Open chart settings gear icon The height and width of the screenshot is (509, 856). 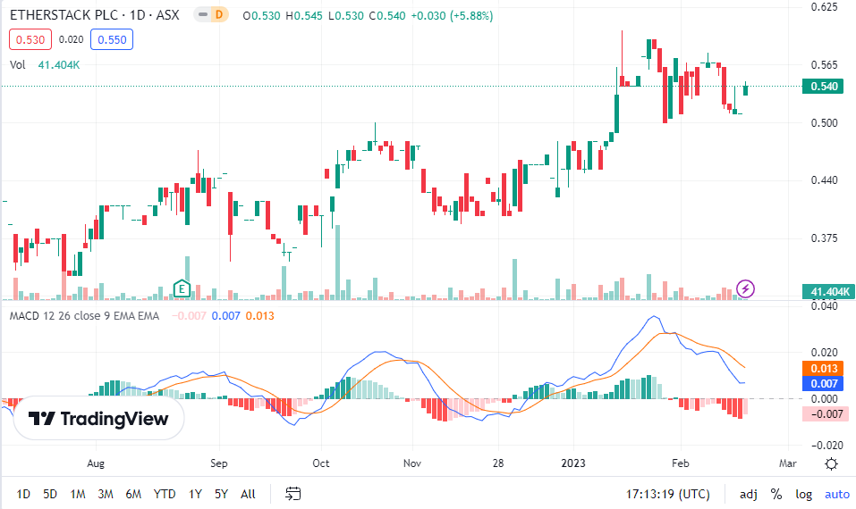(831, 463)
